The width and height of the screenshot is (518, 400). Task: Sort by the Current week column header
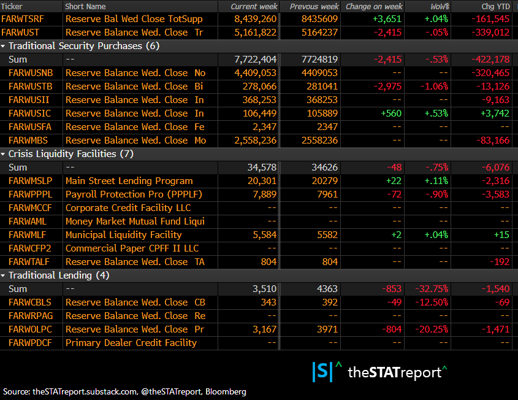pos(254,6)
